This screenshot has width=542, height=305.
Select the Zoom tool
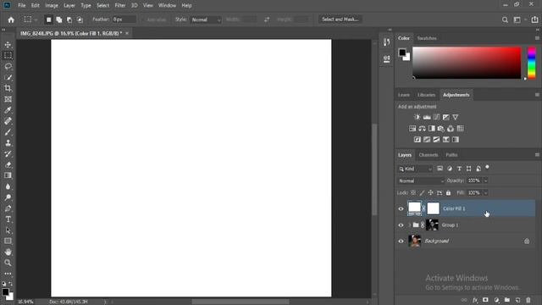[8, 263]
